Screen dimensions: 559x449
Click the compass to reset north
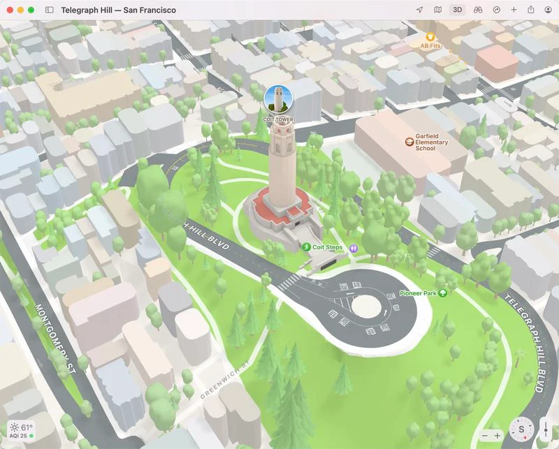tap(521, 429)
